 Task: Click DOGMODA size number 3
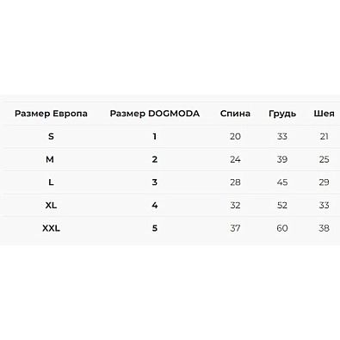coord(155,182)
